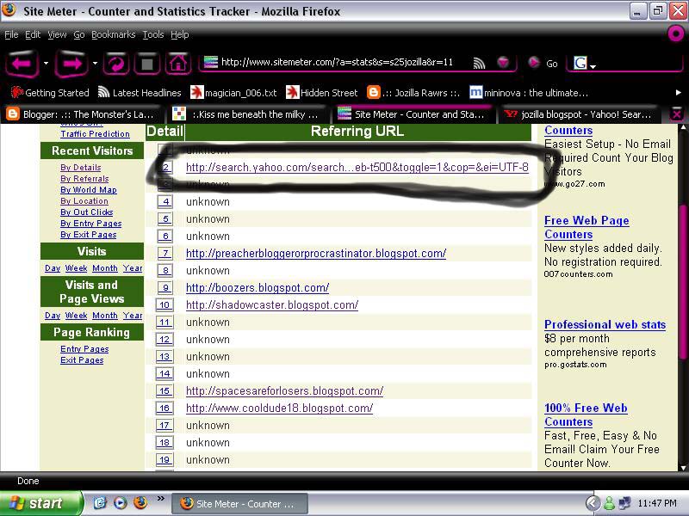This screenshot has height=516, width=689.
Task: Open the RSS feed icon in address bar
Action: click(479, 64)
